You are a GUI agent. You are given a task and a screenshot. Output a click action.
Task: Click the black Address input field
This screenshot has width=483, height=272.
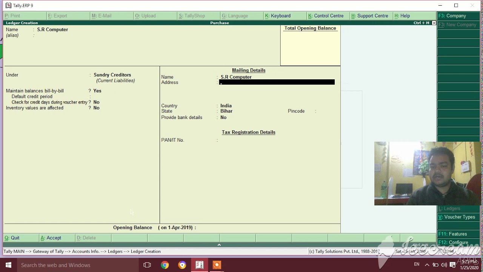click(x=277, y=82)
